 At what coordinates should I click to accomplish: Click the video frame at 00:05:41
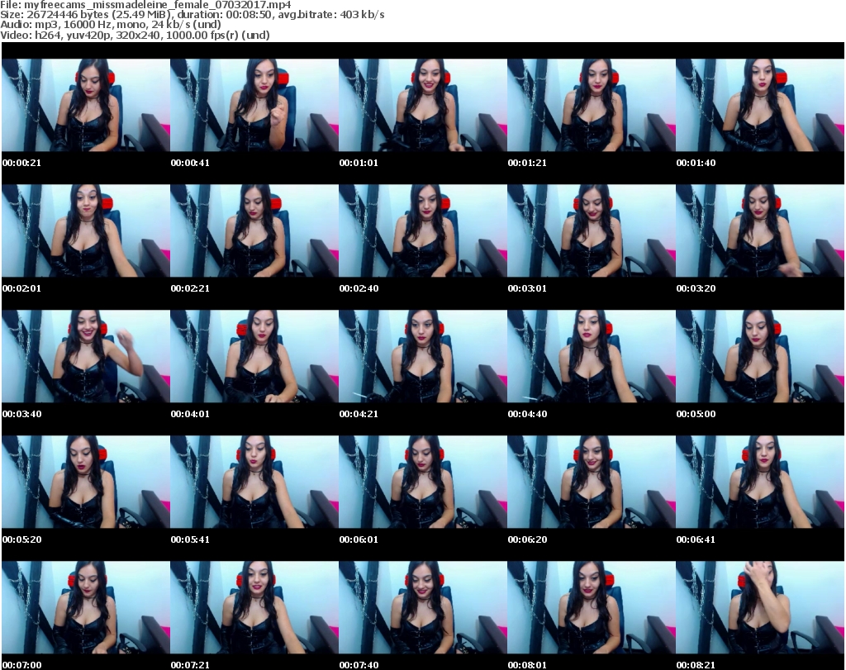[x=254, y=482]
